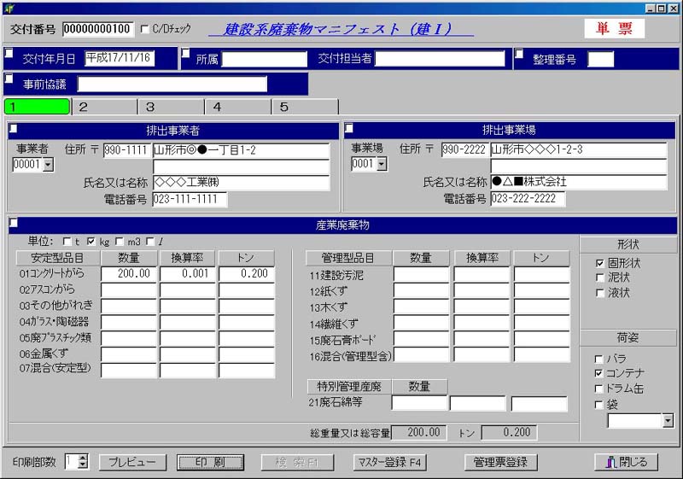Viewport: 683px width, 479px height.
Task: Tick the 産業廃棄物 header checkbox
Action: point(14,223)
